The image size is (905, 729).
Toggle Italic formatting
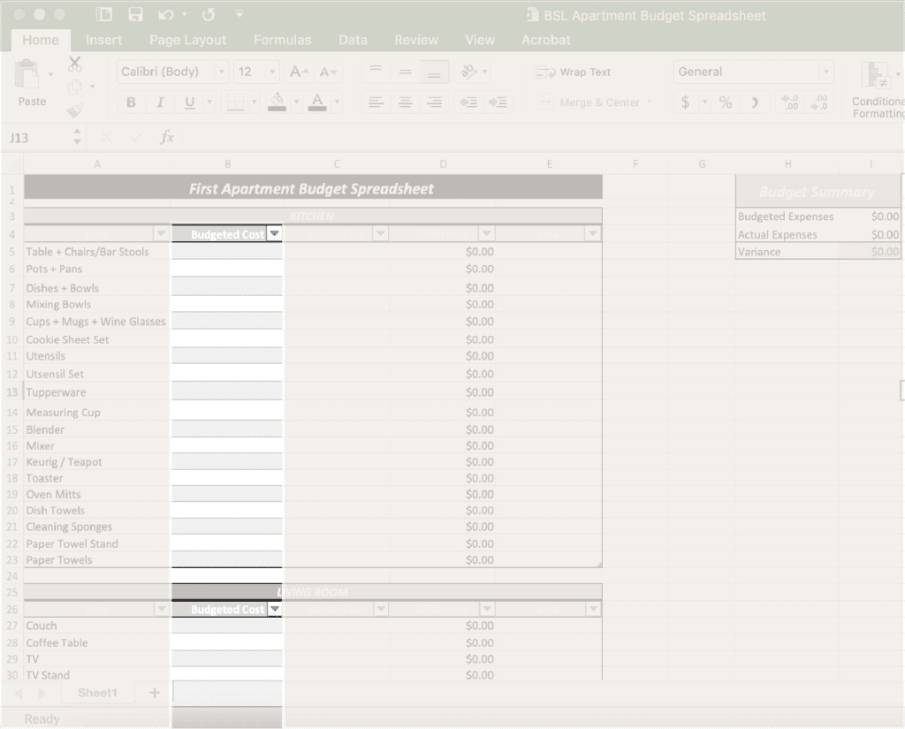(x=160, y=103)
